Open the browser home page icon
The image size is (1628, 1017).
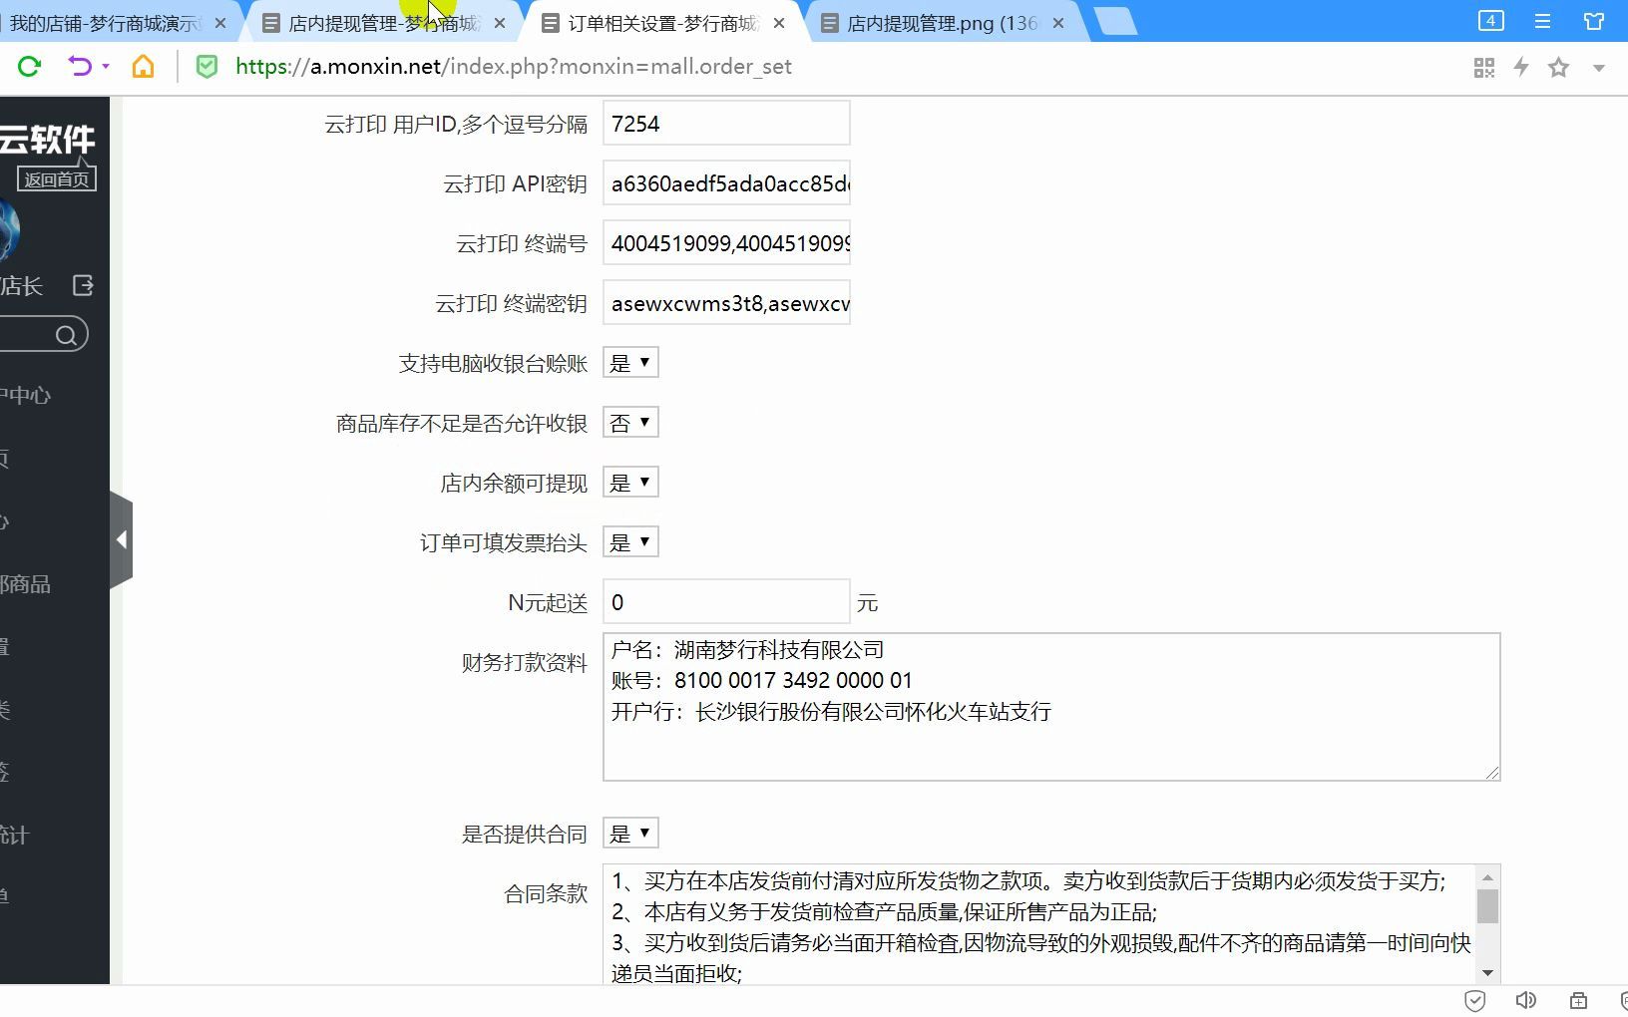[x=144, y=67]
